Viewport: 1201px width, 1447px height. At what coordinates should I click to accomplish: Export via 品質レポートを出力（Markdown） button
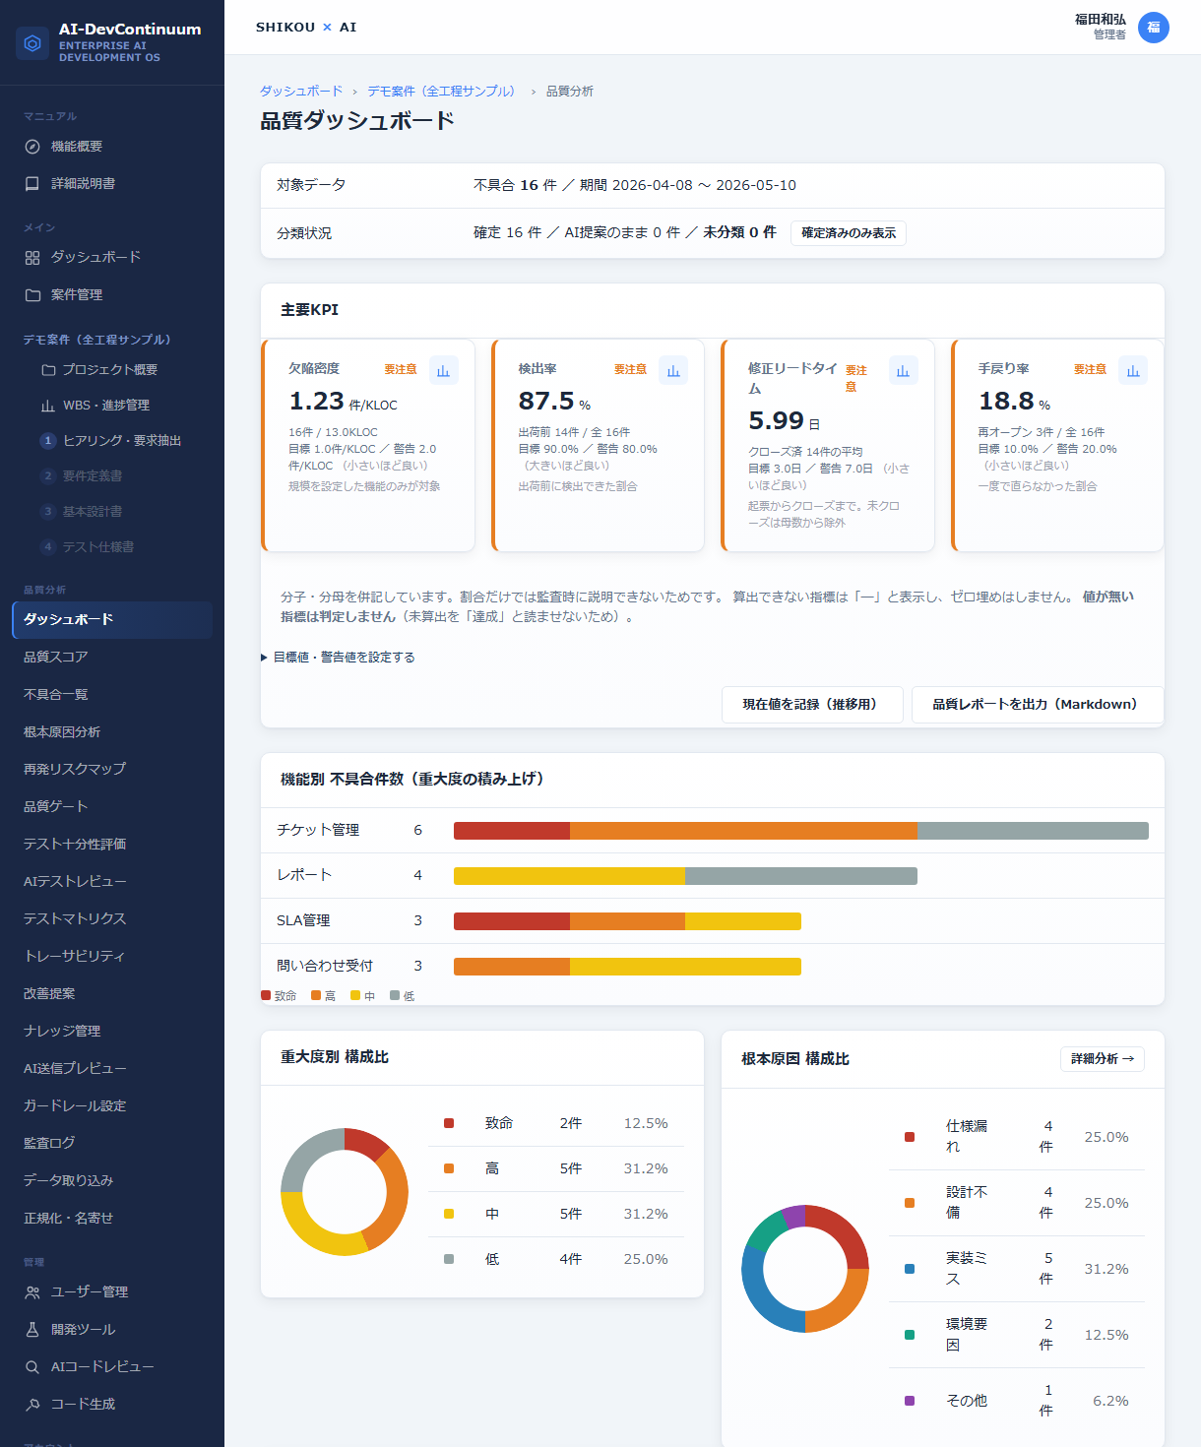[1038, 705]
